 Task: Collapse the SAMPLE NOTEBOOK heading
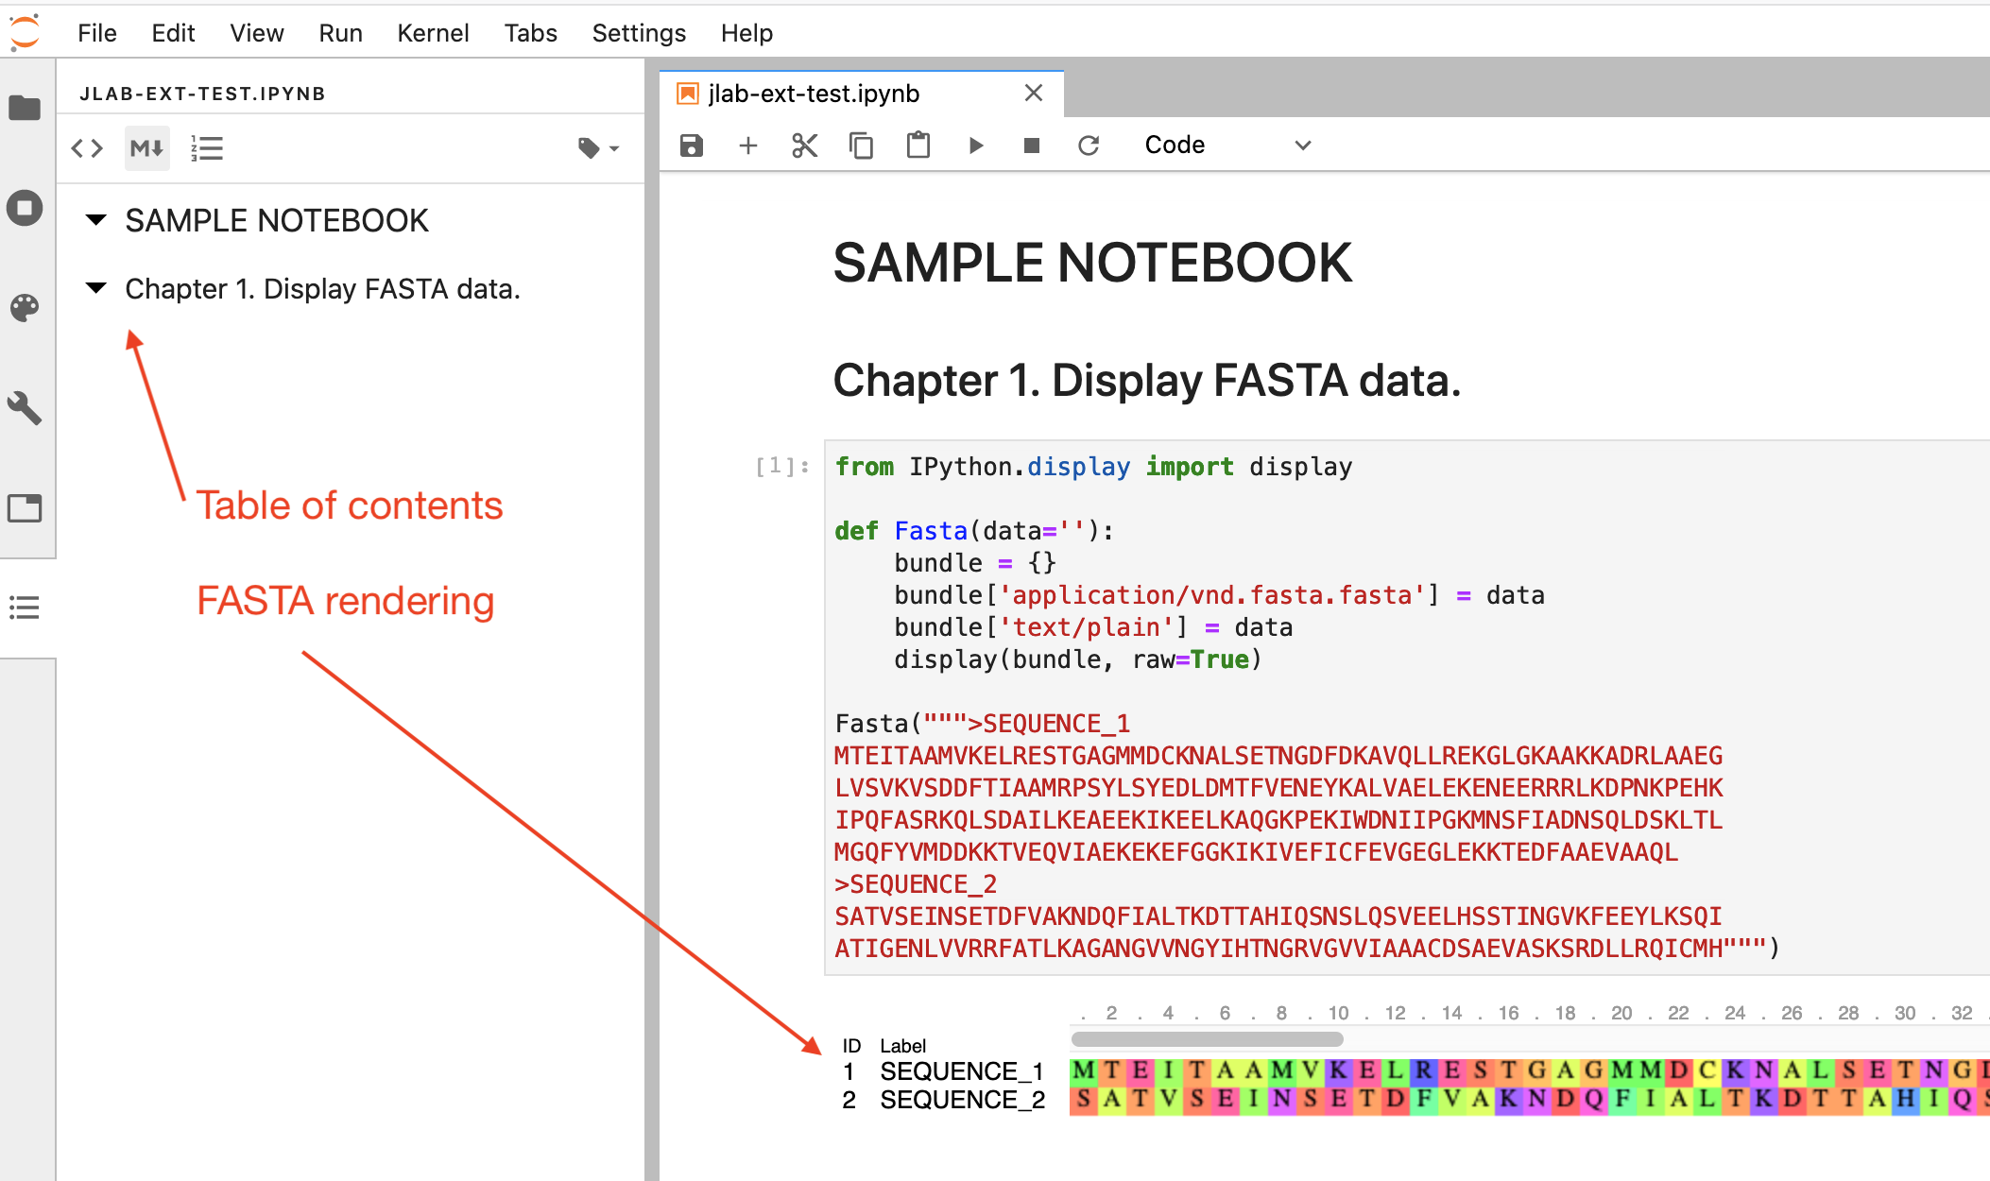(x=95, y=220)
